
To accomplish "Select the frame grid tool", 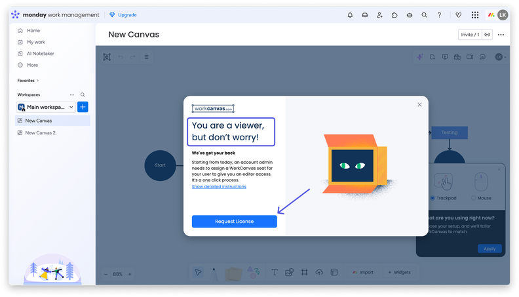I will [304, 272].
